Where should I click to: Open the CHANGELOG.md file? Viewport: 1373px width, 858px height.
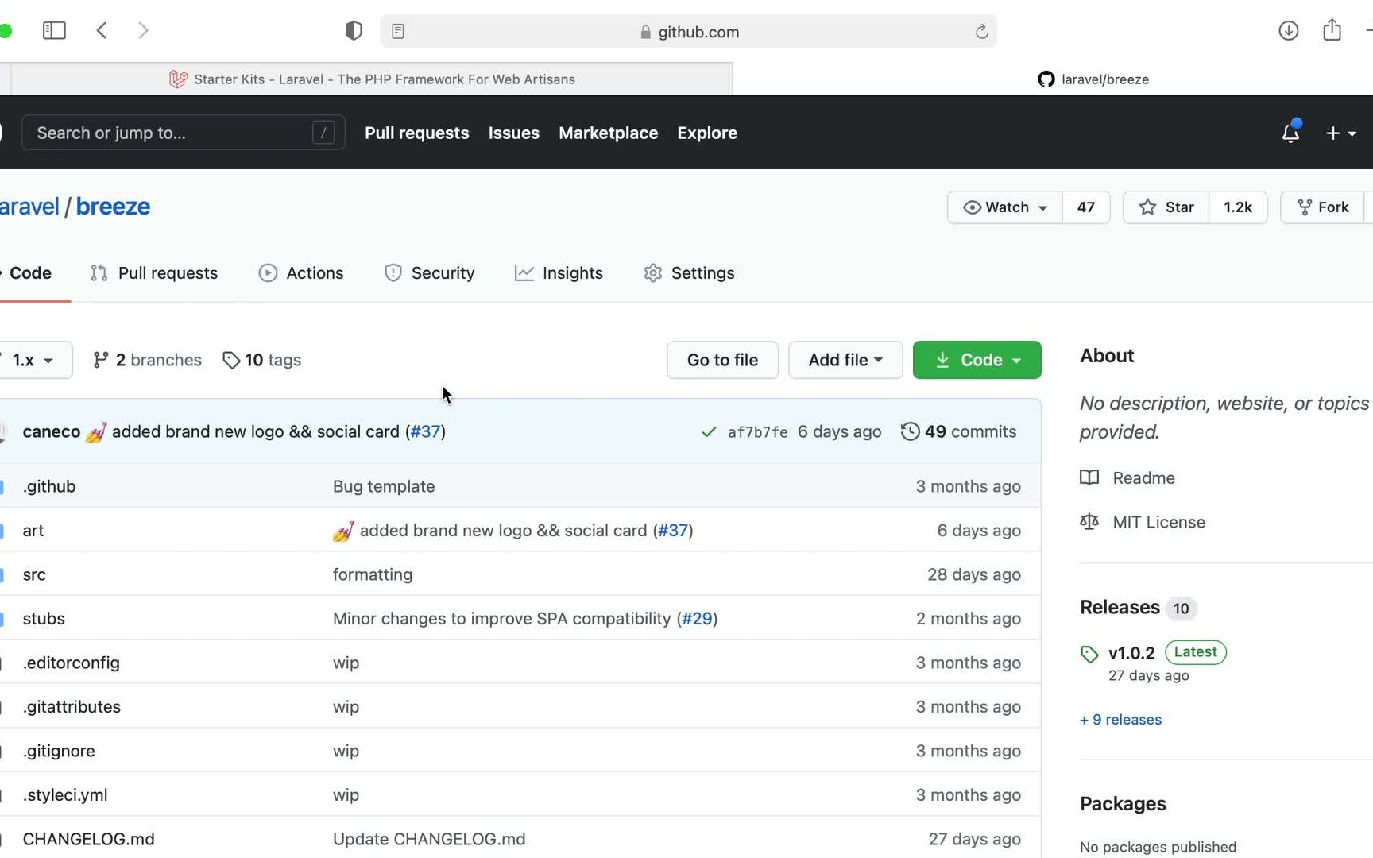click(89, 839)
